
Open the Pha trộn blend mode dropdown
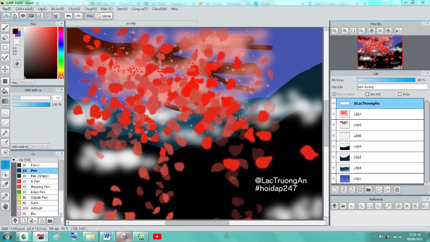(392, 87)
